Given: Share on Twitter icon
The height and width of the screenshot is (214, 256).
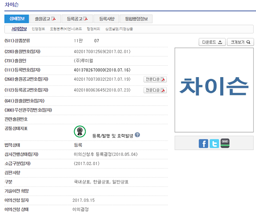Looking at the screenshot, I should tap(214, 144).
